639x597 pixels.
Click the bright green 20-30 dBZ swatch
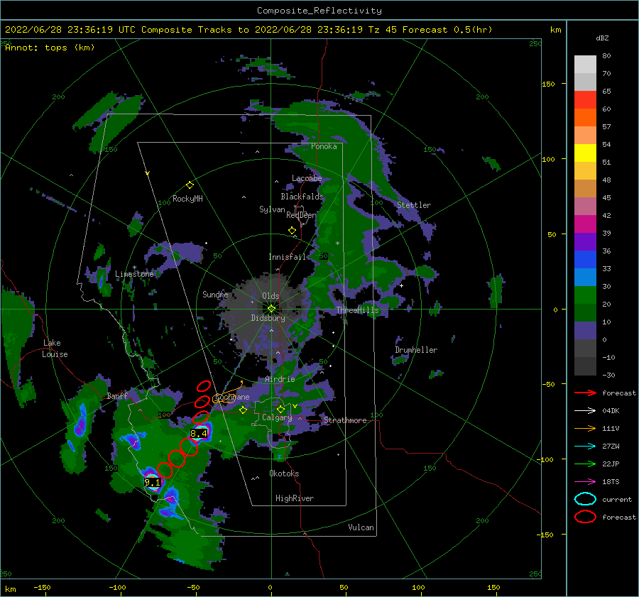(585, 295)
